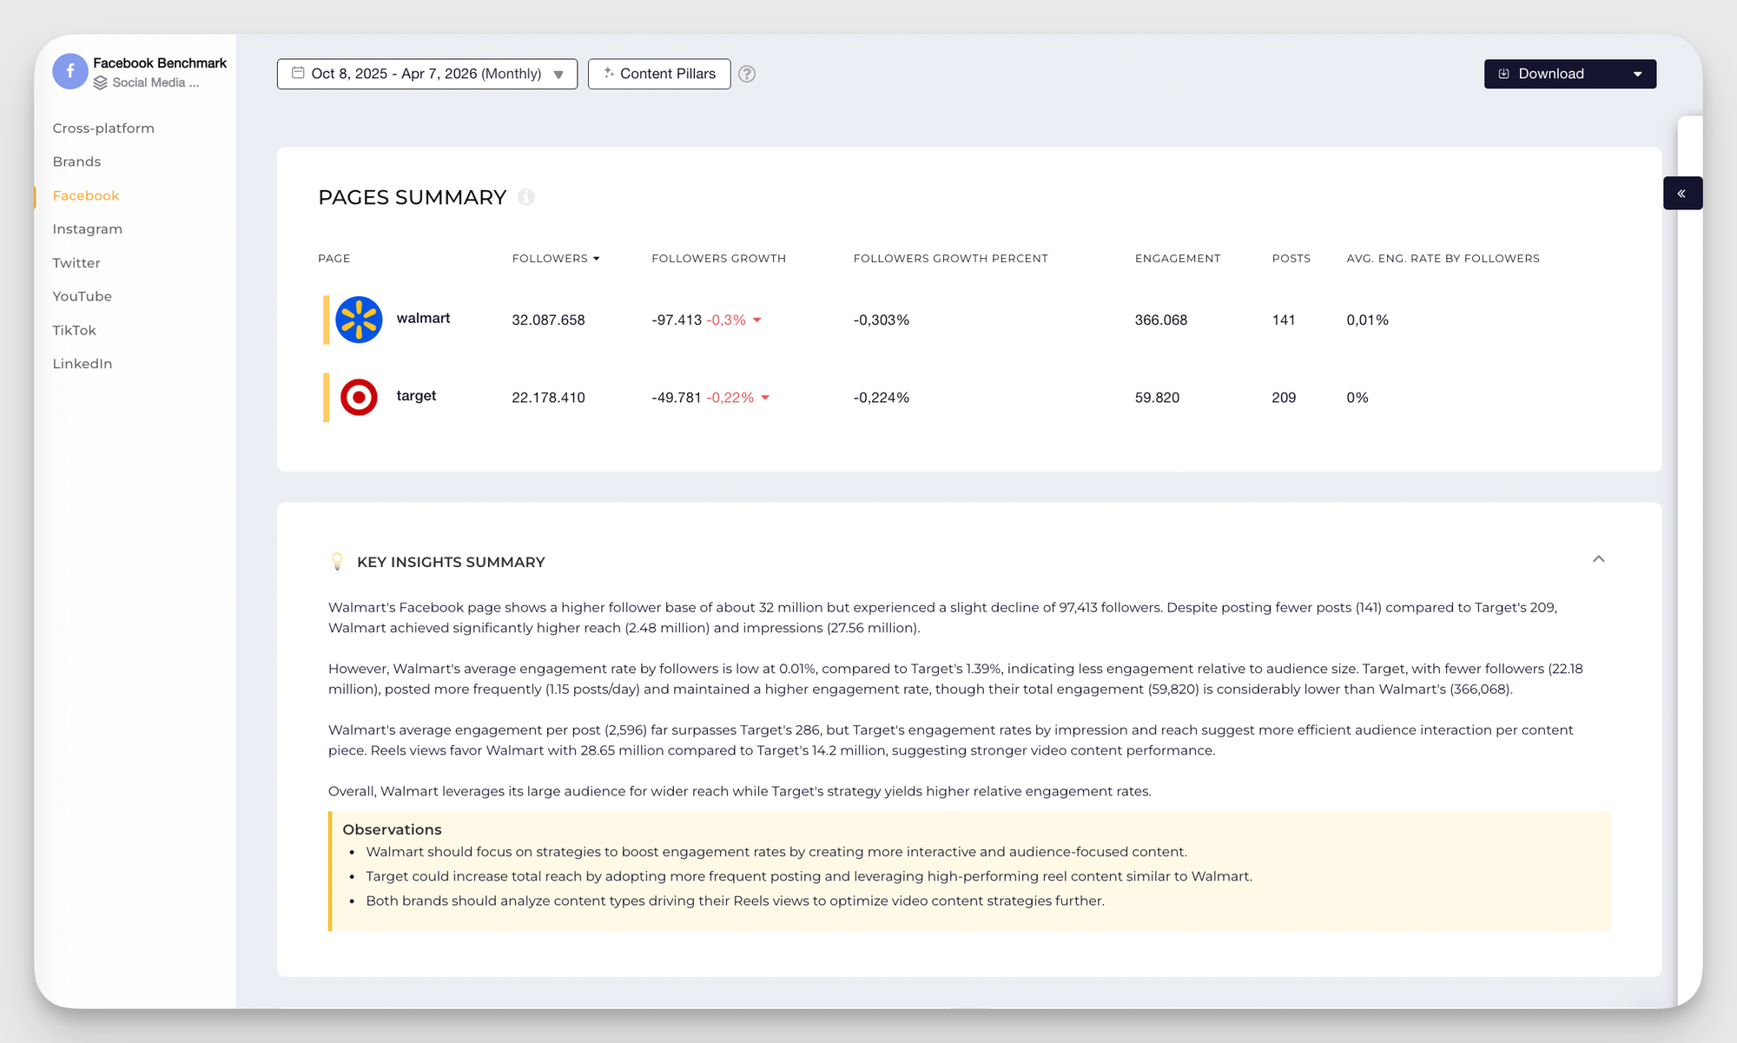This screenshot has width=1737, height=1043.
Task: Click the Key Insights lightbulb icon
Action: [x=337, y=562]
